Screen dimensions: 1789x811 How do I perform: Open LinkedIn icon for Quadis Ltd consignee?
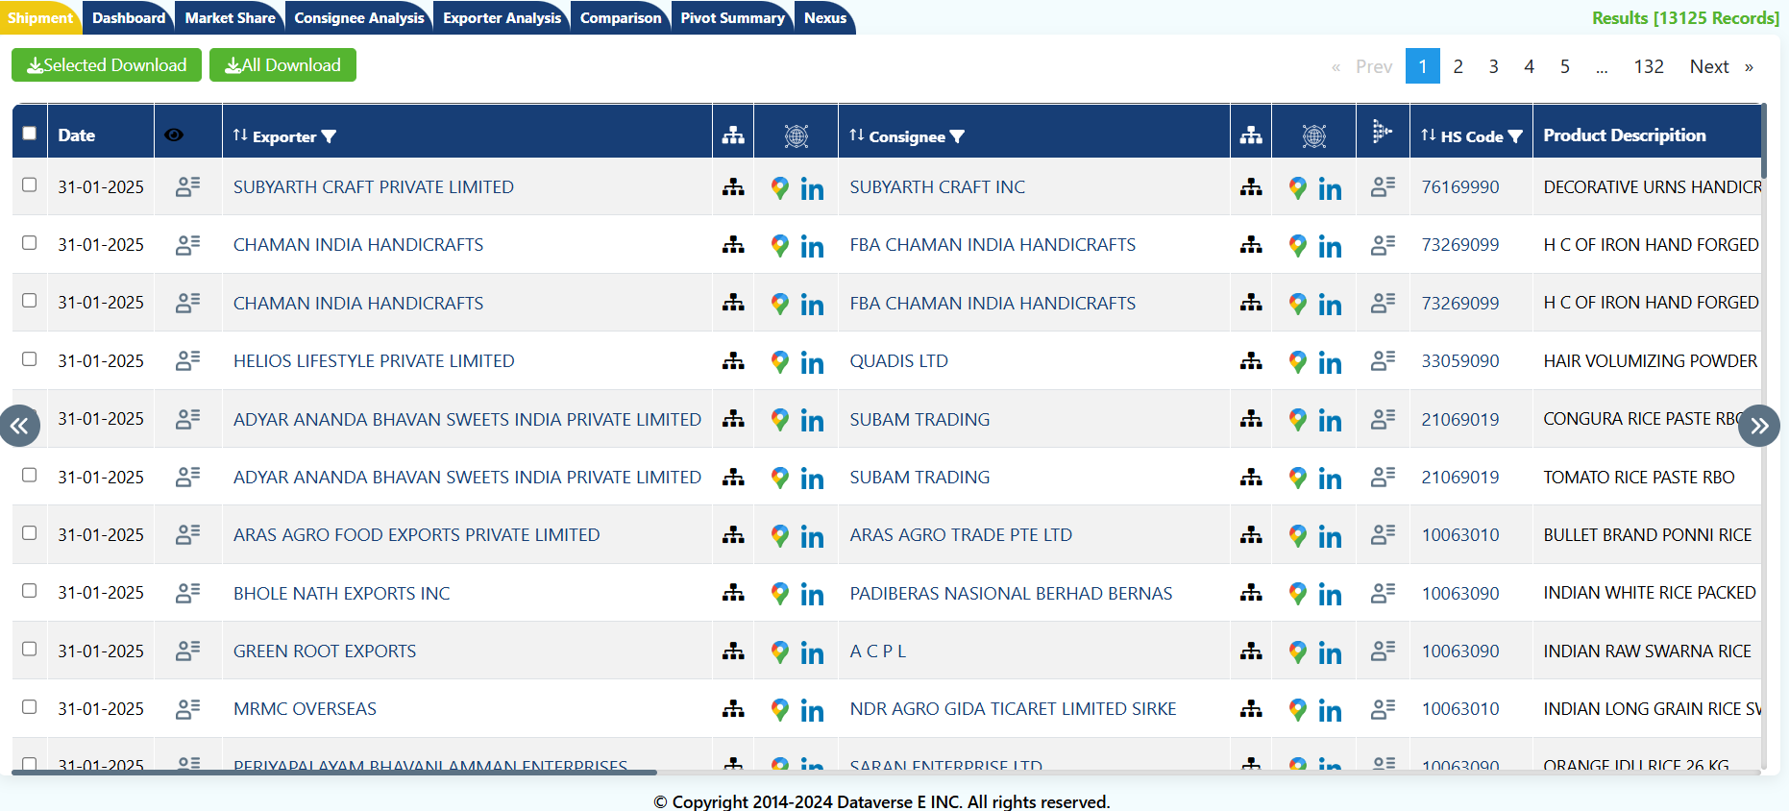click(x=1330, y=362)
